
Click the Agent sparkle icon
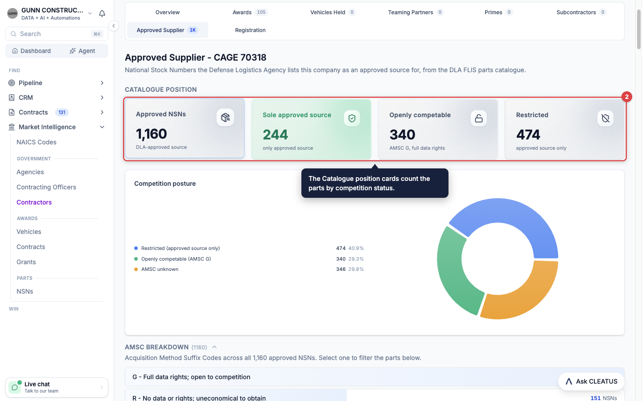pos(73,51)
